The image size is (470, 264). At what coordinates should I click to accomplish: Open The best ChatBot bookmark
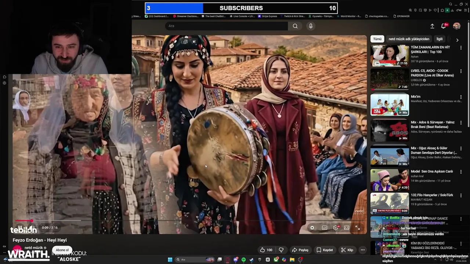214,16
